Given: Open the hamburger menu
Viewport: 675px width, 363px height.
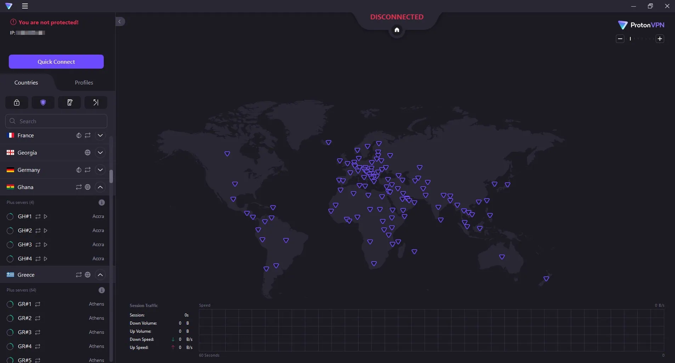Looking at the screenshot, I should click(x=25, y=6).
